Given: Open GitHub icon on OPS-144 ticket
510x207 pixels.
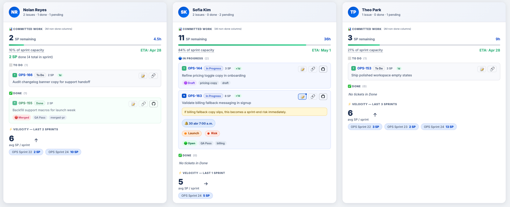Looking at the screenshot, I should point(323,69).
